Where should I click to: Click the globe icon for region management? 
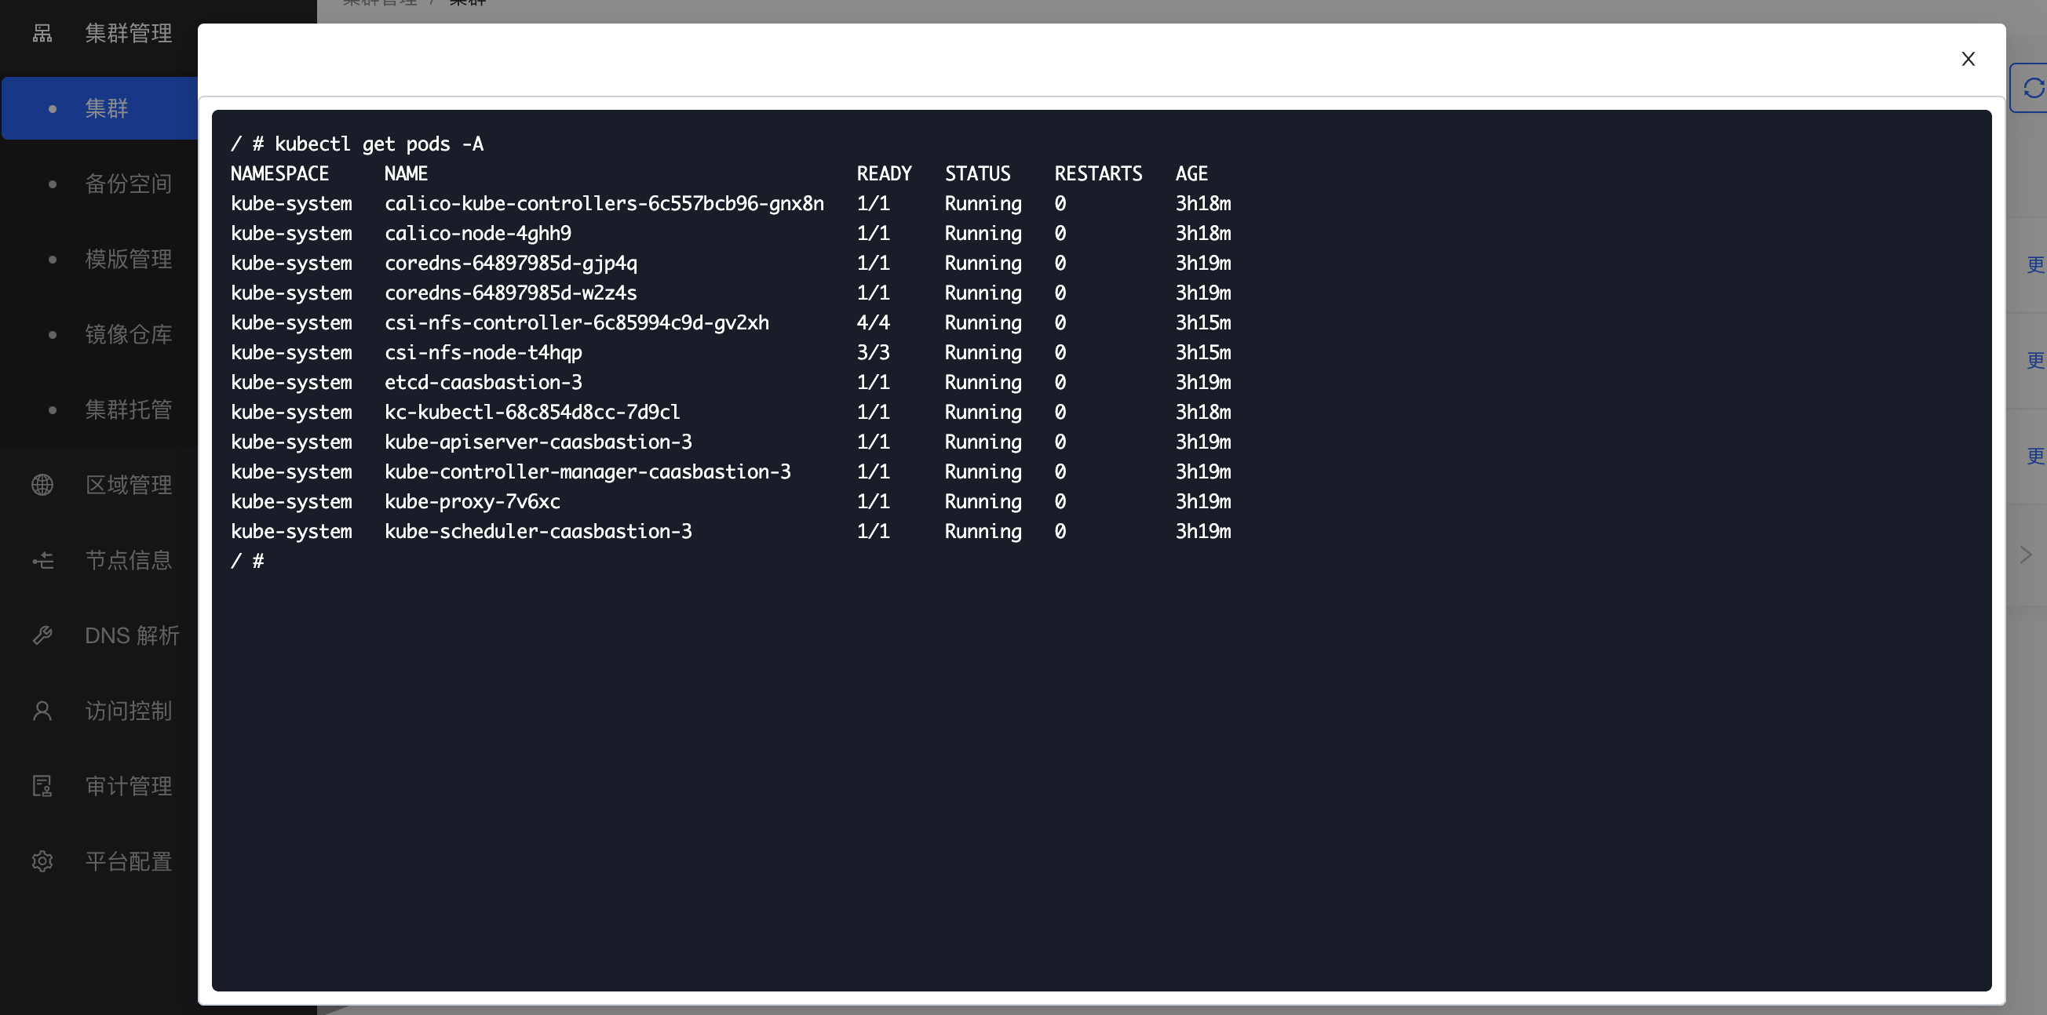pyautogui.click(x=42, y=485)
